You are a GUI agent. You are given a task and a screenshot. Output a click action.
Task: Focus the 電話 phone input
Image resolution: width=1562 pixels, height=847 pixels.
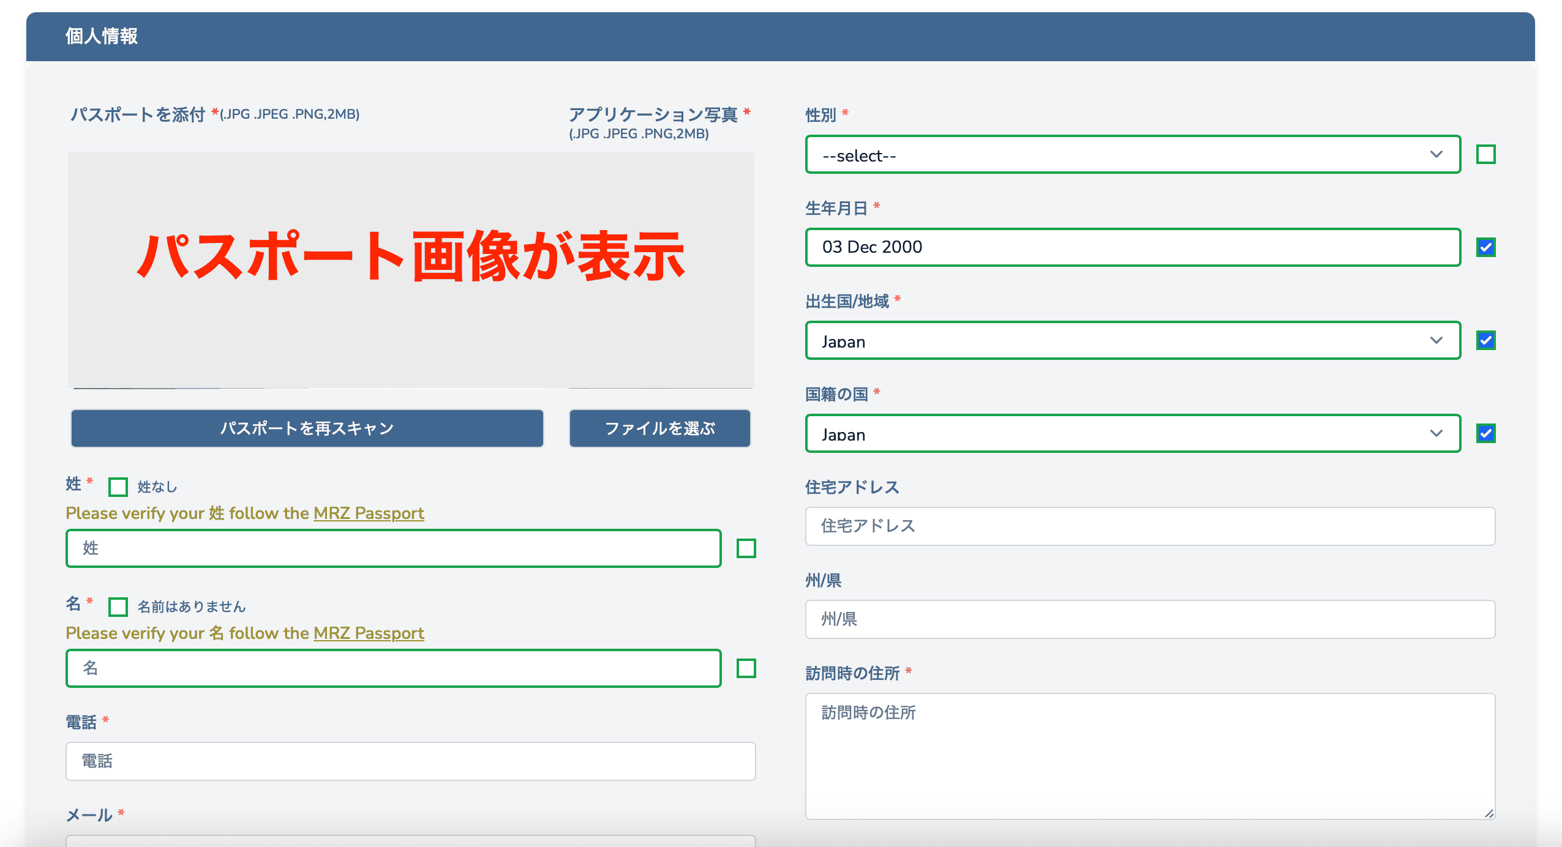click(410, 761)
